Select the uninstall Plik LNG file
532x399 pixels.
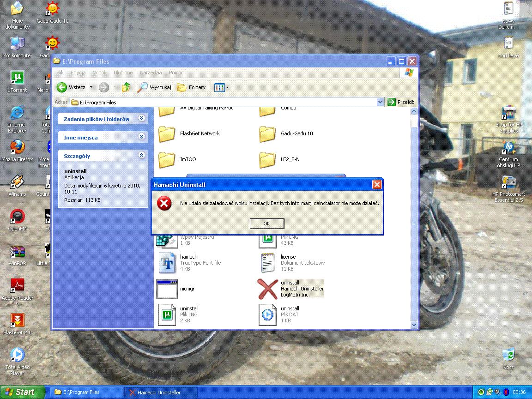pyautogui.click(x=178, y=314)
